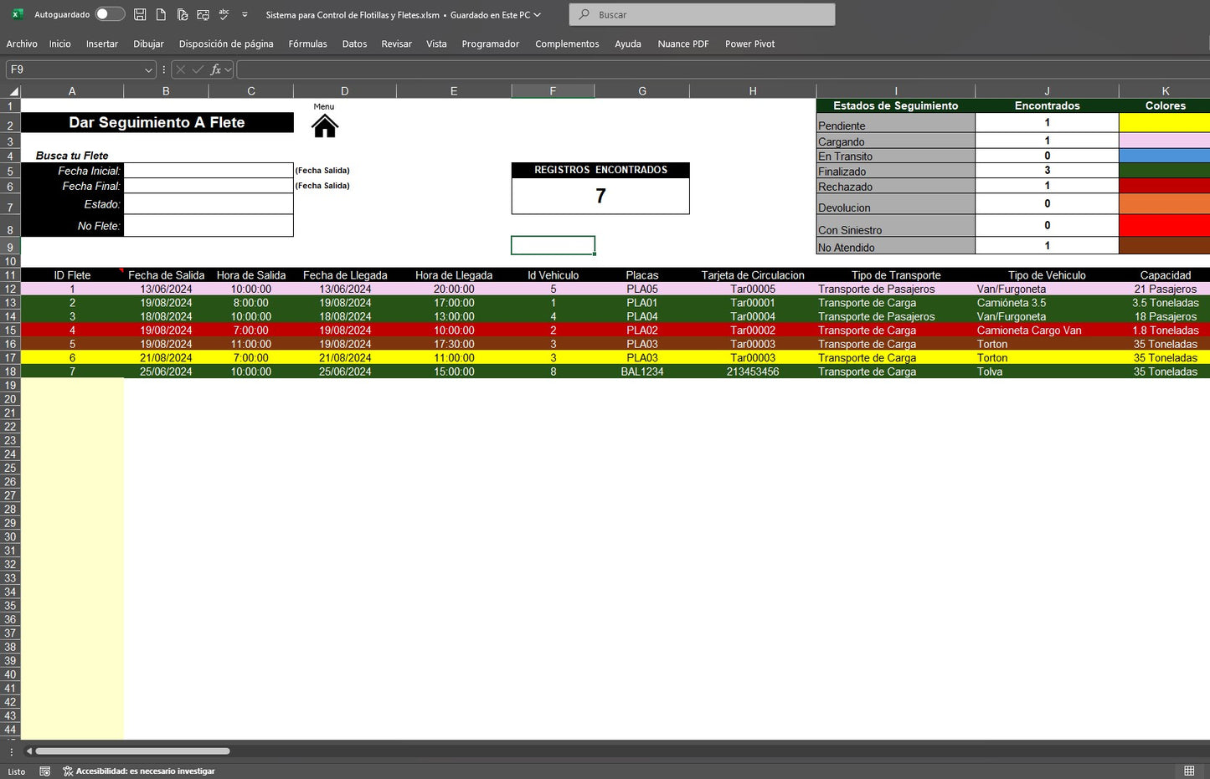Click the Fecha Inicial input cell

pos(209,170)
